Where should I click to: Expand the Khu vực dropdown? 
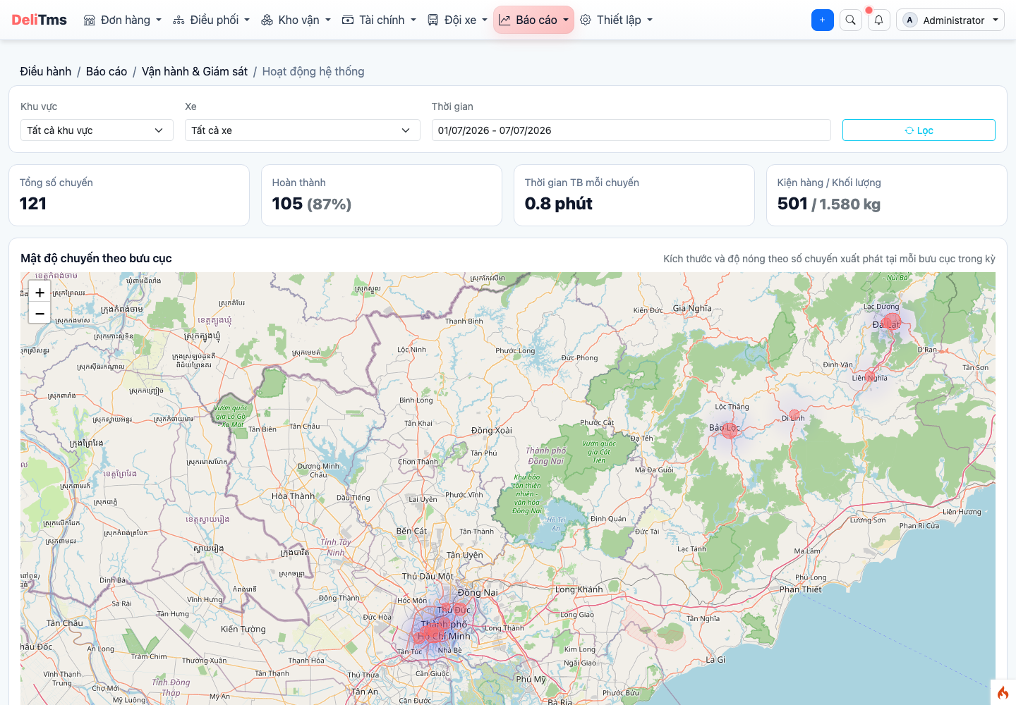97,130
